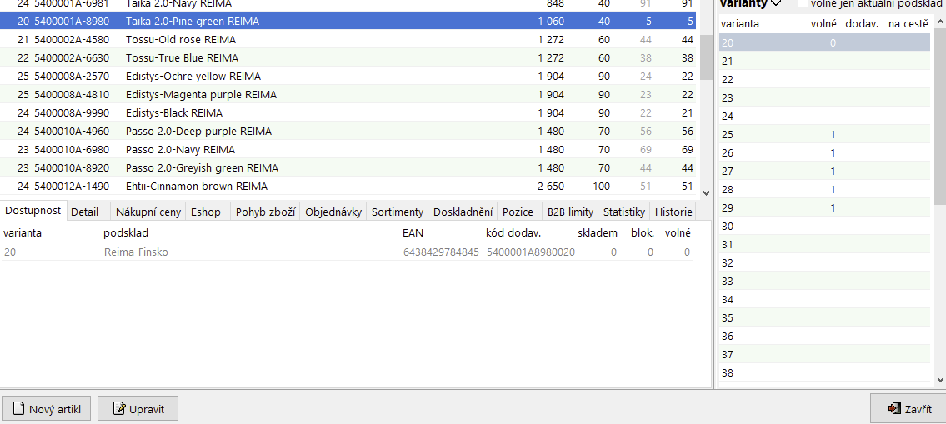Screen dimensions: 946x424
Task: Open the Nákupní ceny tab
Action: pyautogui.click(x=148, y=212)
